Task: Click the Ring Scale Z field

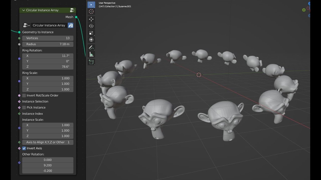Action: pos(48,89)
